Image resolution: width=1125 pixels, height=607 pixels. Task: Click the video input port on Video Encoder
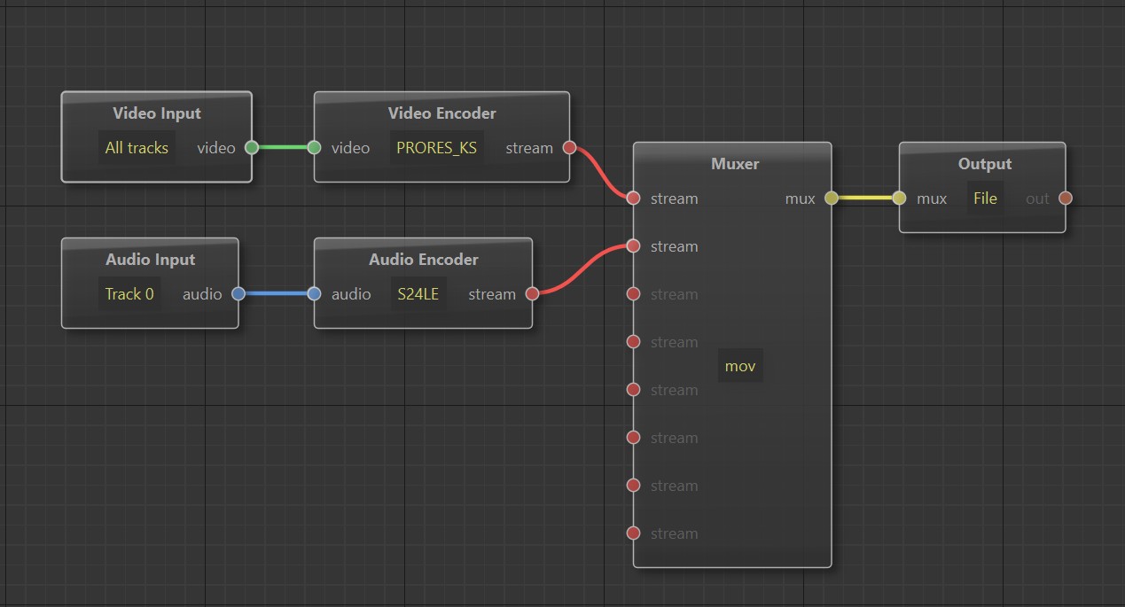click(x=314, y=148)
